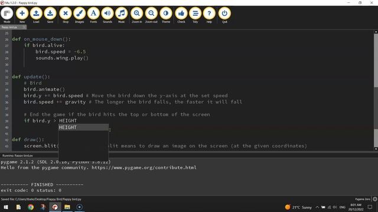
Task: Click 'bird.animate()' line
Action: point(44,90)
